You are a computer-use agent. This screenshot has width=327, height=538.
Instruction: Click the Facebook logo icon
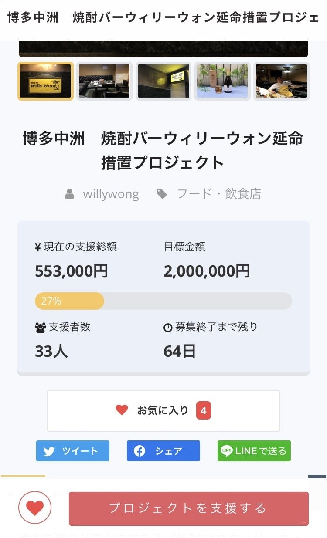[x=140, y=451]
